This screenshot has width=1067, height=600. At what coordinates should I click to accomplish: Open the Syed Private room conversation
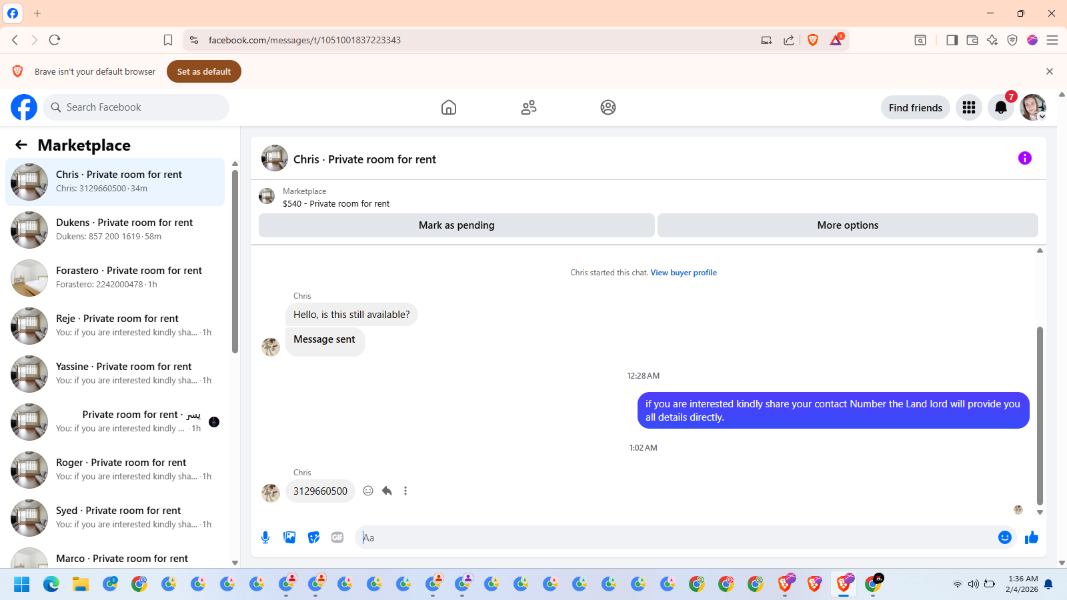[x=115, y=518]
